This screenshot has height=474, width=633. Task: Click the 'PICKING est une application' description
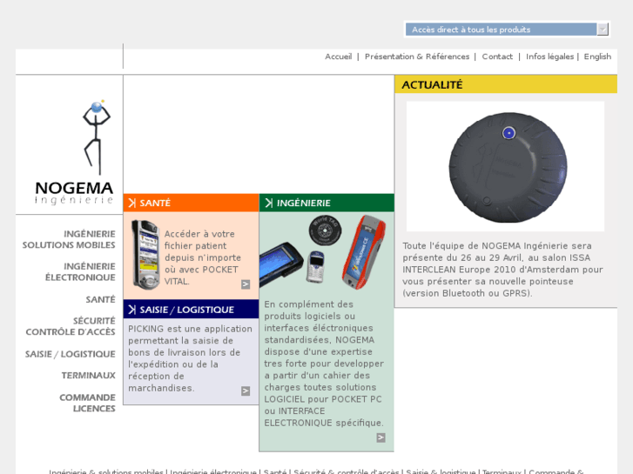pos(190,358)
